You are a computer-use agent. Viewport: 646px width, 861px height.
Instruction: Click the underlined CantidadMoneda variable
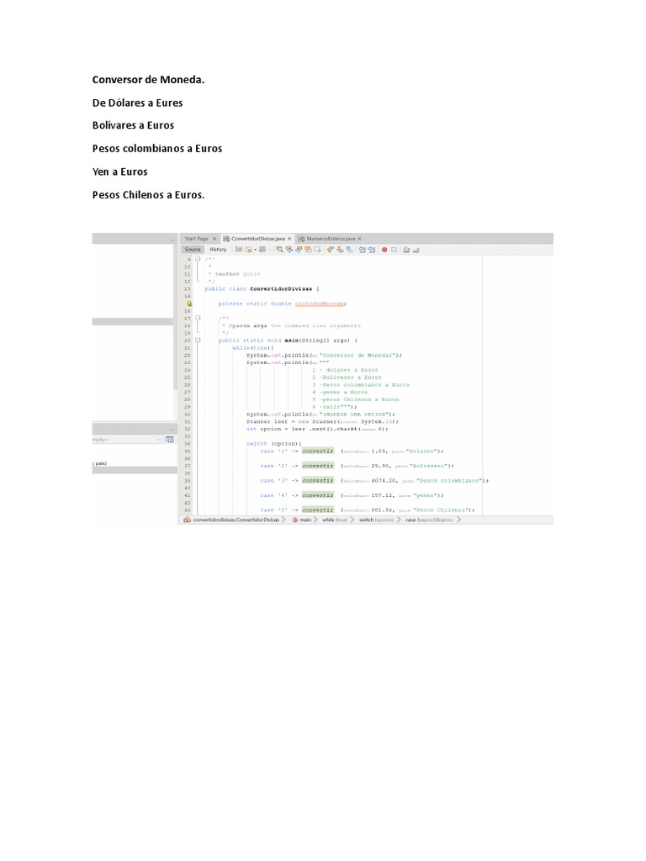[x=320, y=304]
